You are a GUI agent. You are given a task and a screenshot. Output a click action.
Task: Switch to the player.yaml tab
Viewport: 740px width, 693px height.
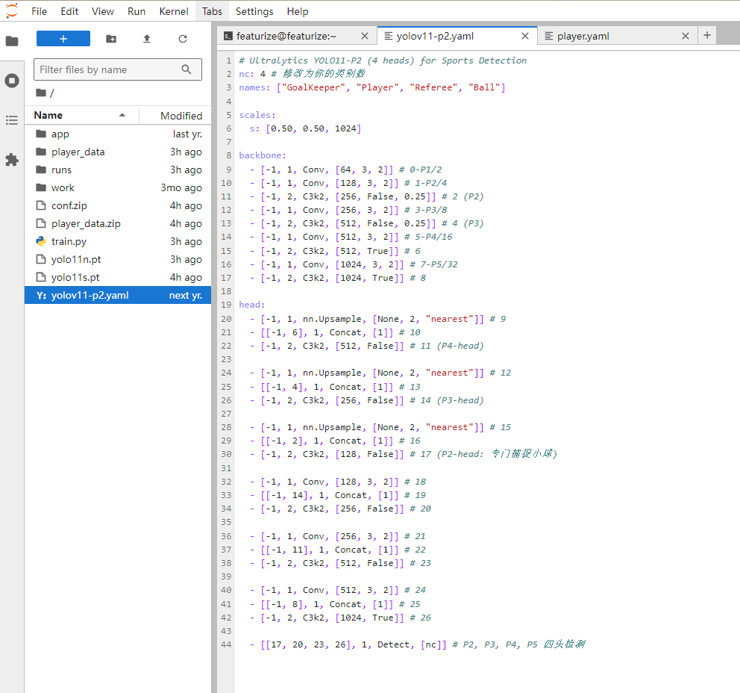click(583, 36)
